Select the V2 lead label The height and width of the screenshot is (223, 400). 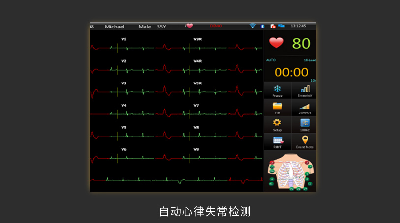click(x=123, y=61)
